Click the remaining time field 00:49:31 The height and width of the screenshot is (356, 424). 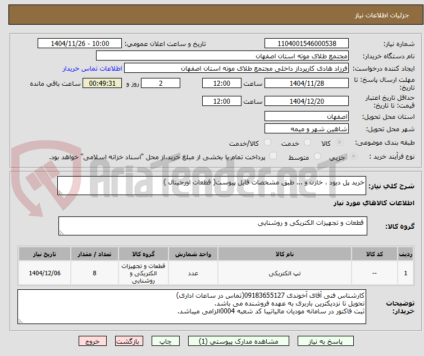pyautogui.click(x=102, y=83)
